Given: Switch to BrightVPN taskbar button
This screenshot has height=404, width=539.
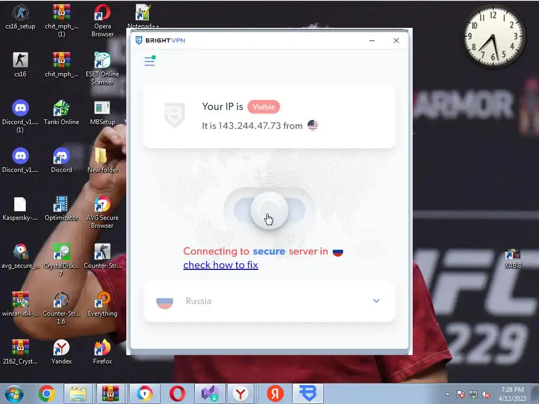Looking at the screenshot, I should click(307, 393).
